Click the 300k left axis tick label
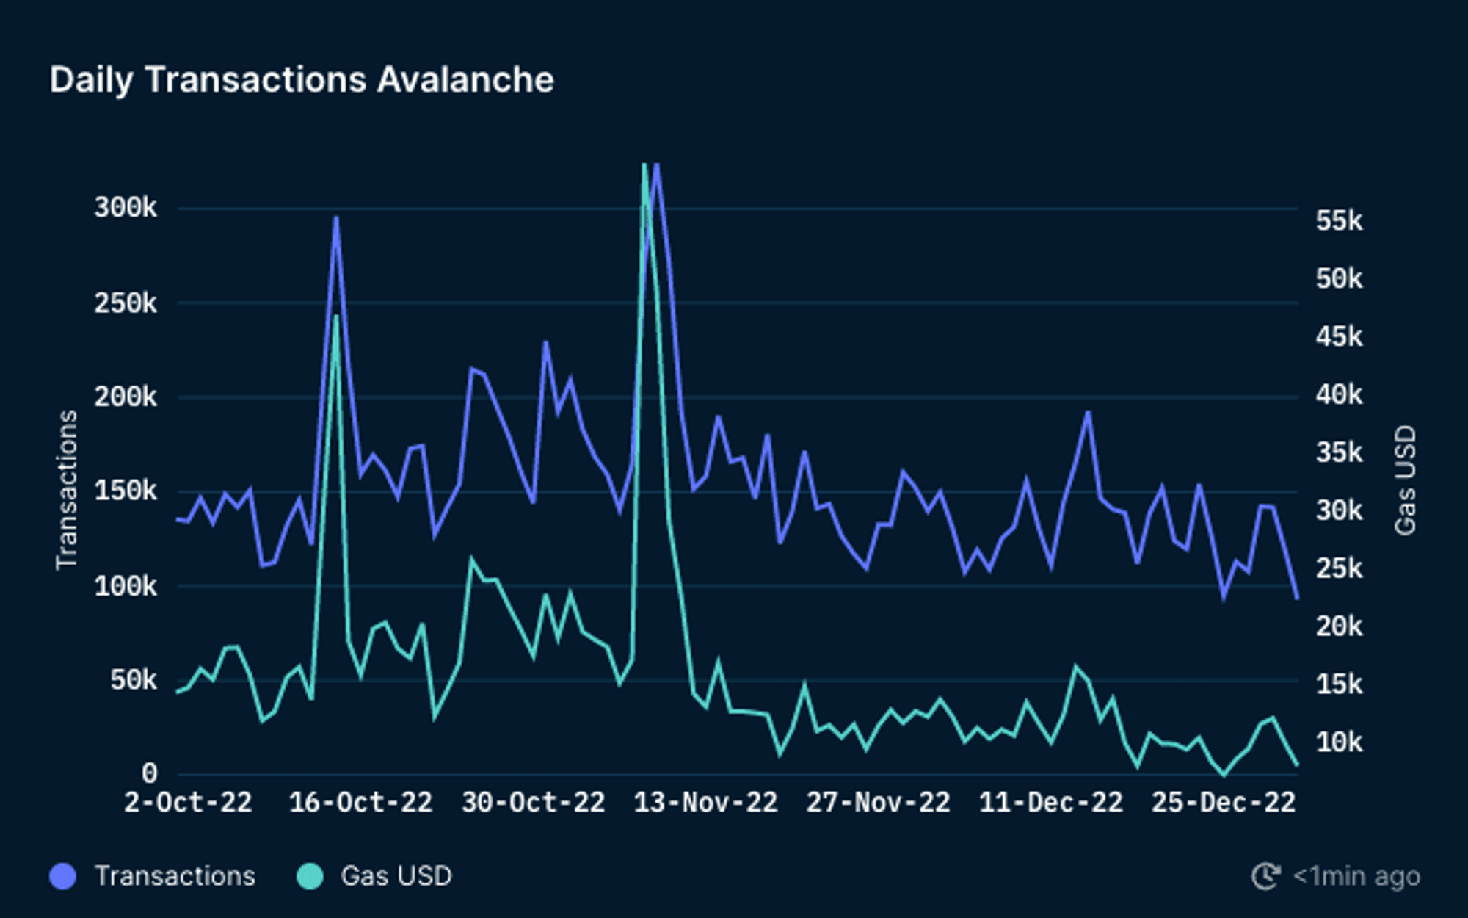The image size is (1468, 918). pyautogui.click(x=126, y=208)
